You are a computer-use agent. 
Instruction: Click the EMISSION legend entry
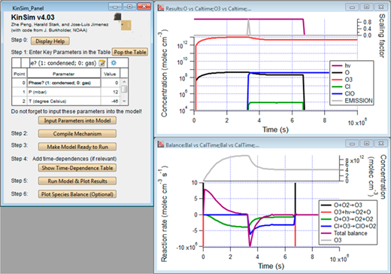pyautogui.click(x=352, y=101)
